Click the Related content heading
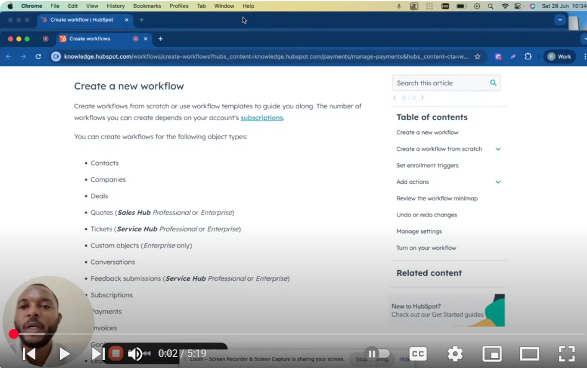 [429, 273]
